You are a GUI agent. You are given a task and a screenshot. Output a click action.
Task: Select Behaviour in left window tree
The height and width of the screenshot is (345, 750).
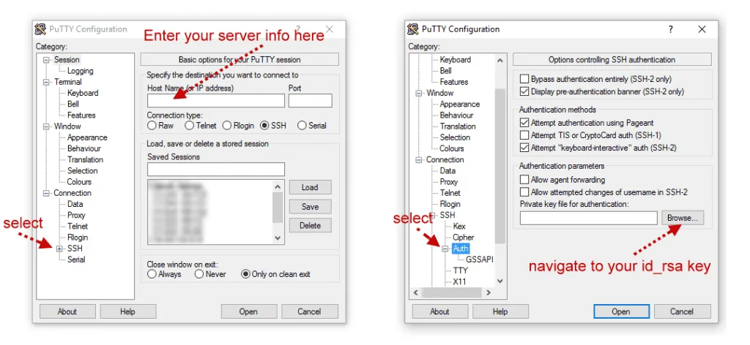tap(84, 148)
